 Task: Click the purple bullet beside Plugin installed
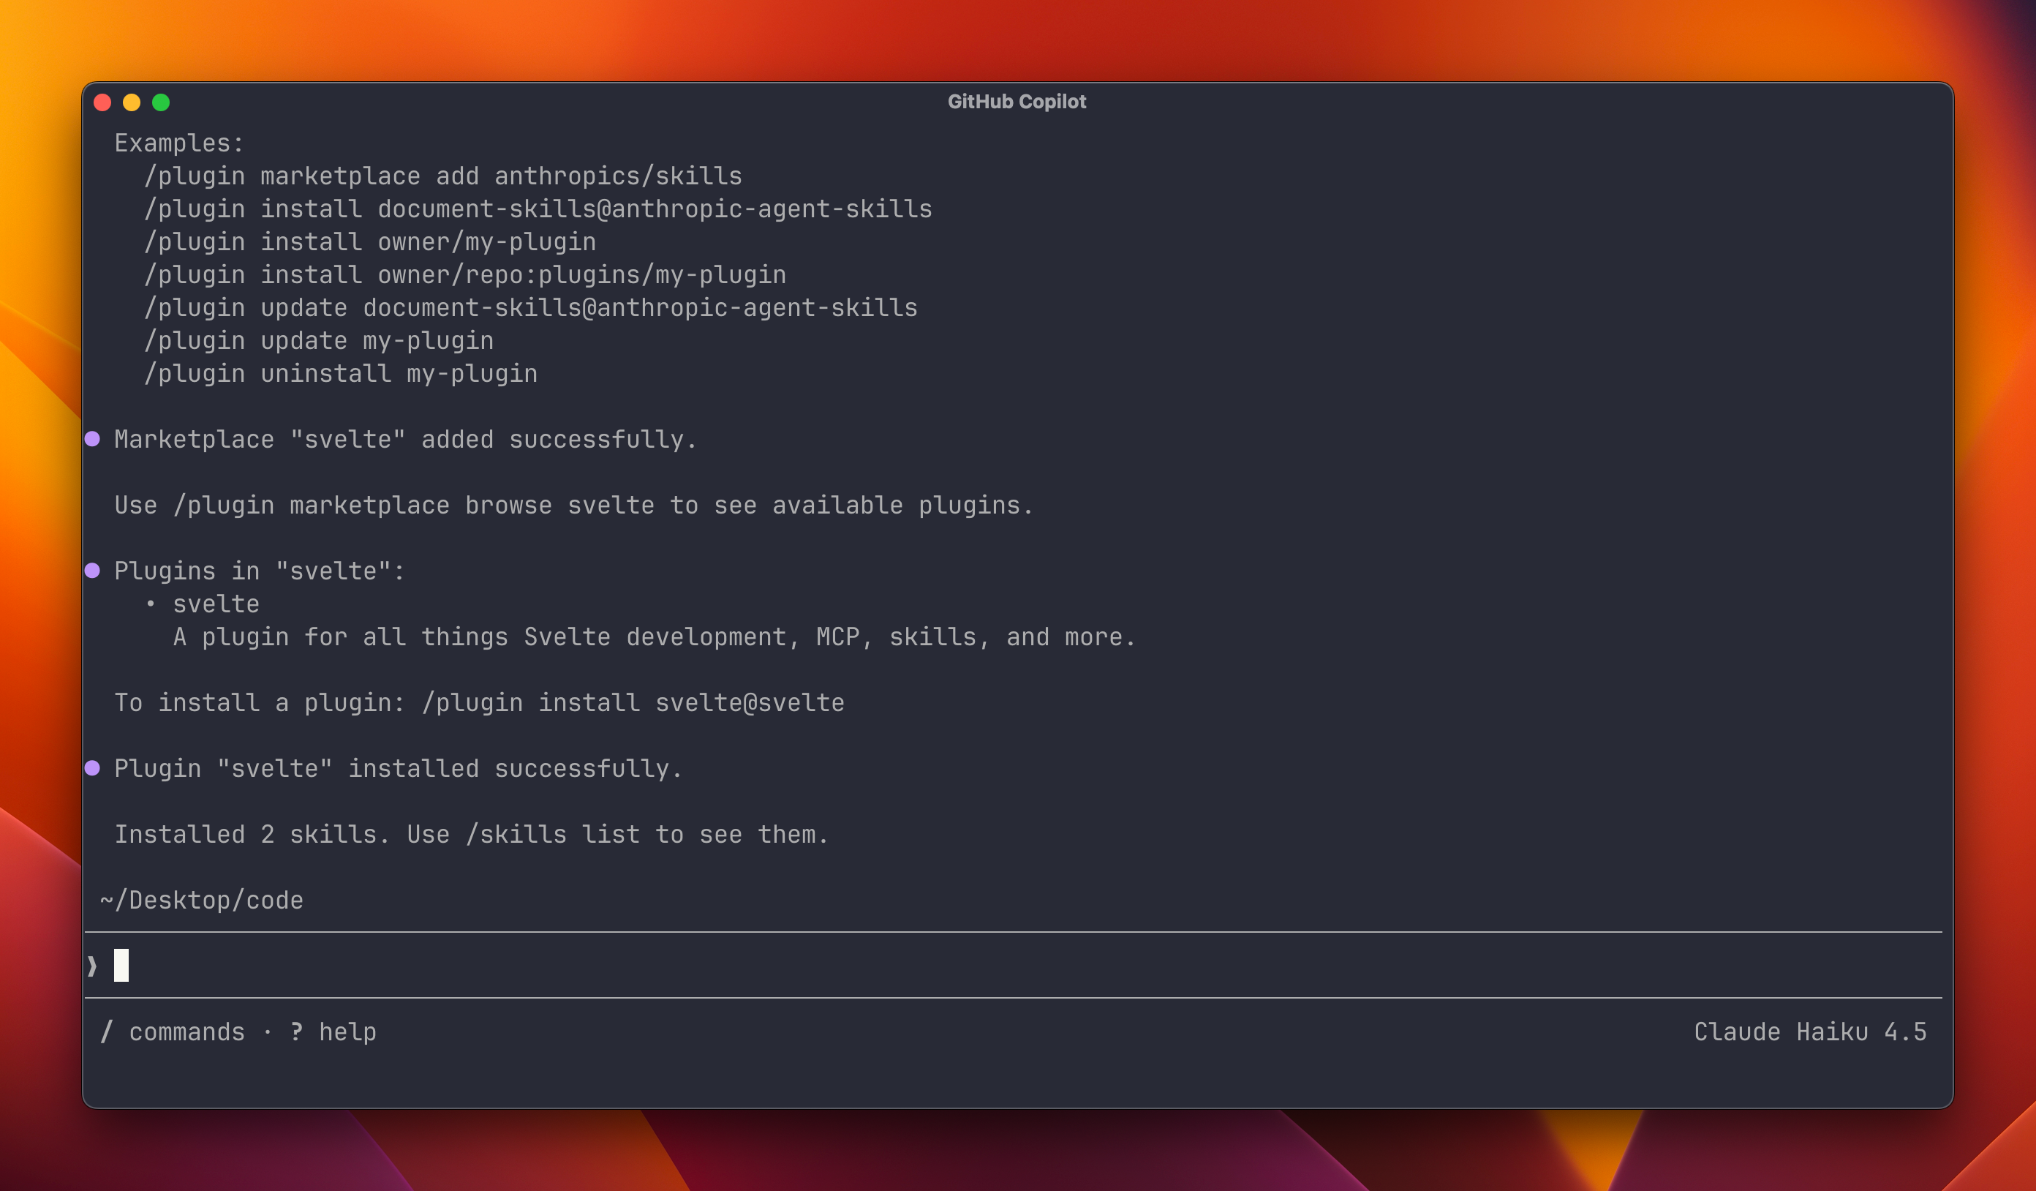[93, 767]
